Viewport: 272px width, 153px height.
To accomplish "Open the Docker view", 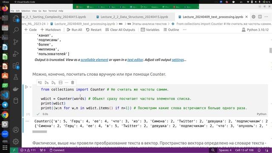I will coord(16,89).
